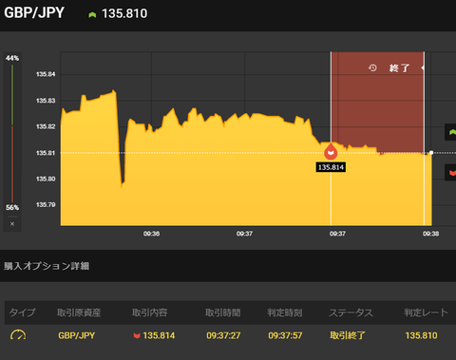Viewport: 456px width, 360px height.
Task: Click the 取引時間 column header
Action: coord(223,313)
